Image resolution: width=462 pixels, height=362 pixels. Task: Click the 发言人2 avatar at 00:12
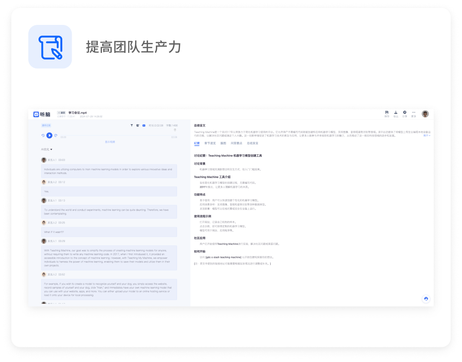[44, 182]
